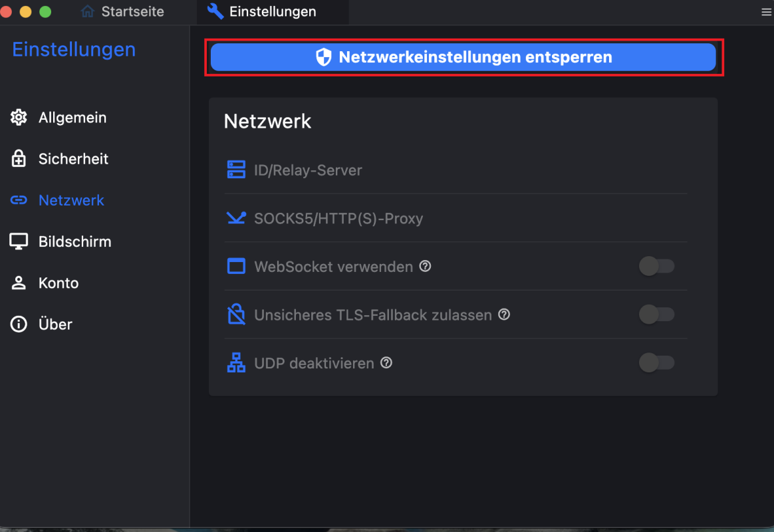
Task: Click help icon beside Unsicheres TLS-Fallback zulassen
Action: tap(504, 315)
